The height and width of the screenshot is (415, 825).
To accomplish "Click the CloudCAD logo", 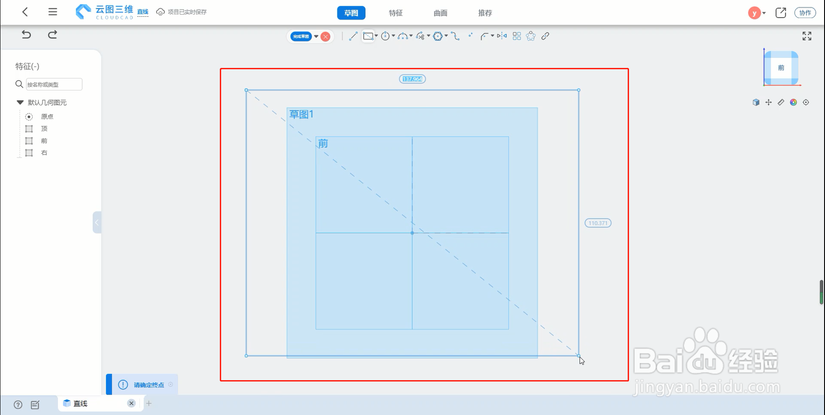I will (x=105, y=12).
